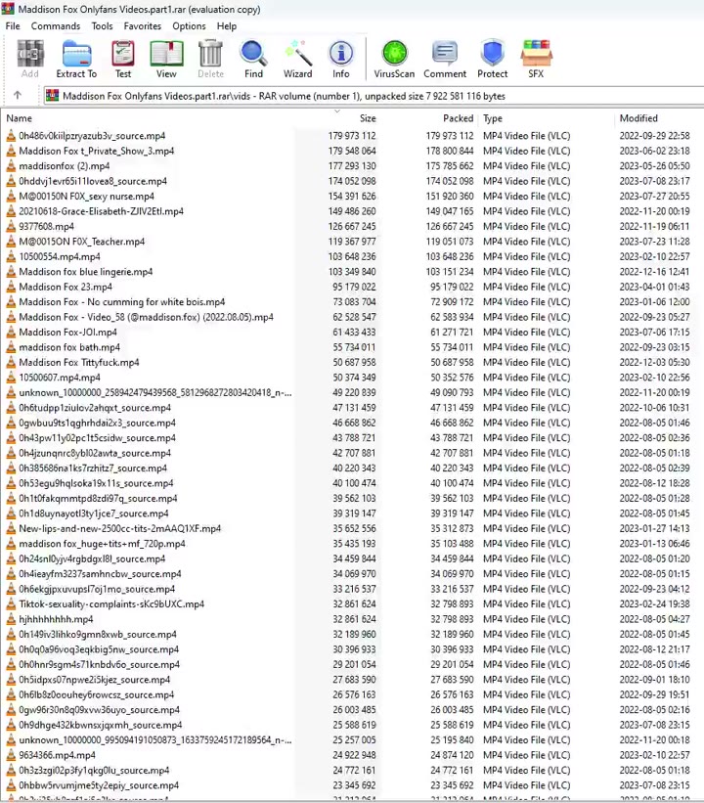Select file 0h385686na1ks7rzhitz7_source.mp4
The image size is (704, 803).
93,468
